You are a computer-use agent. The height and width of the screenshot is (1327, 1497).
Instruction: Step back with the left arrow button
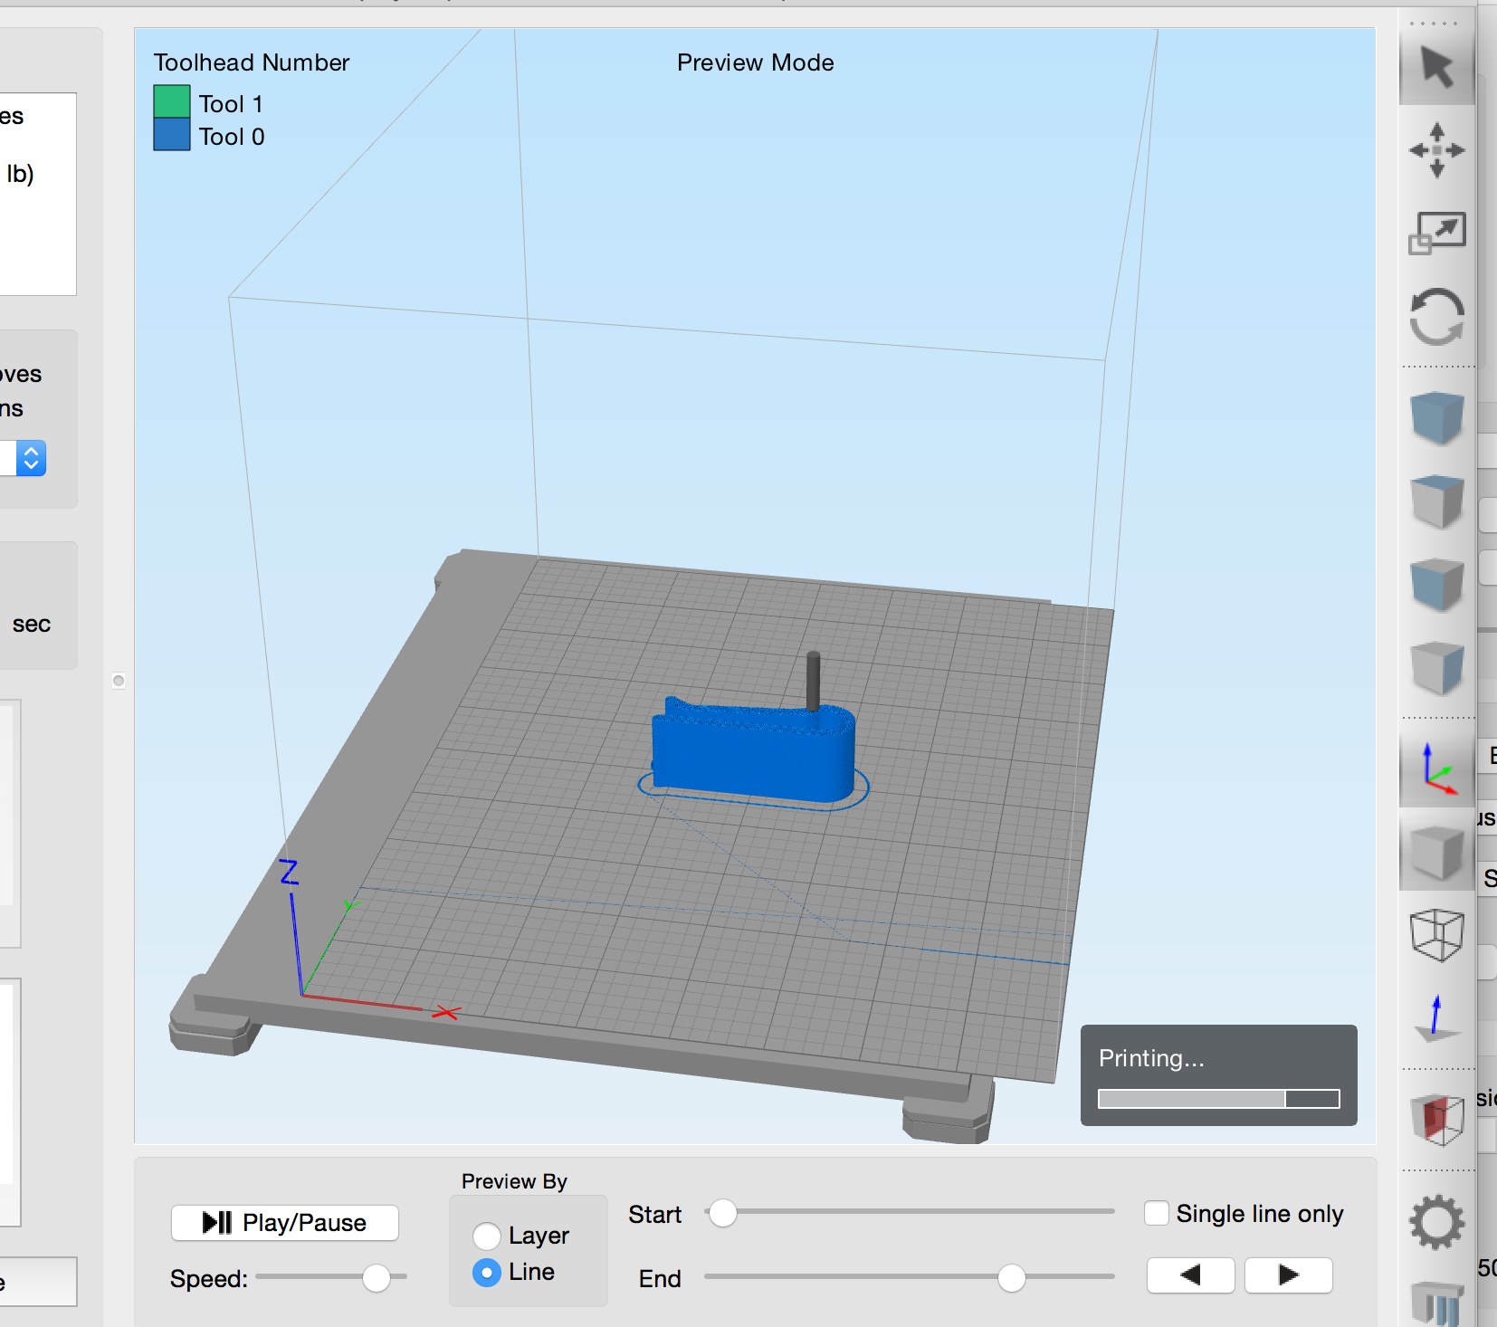pos(1190,1275)
